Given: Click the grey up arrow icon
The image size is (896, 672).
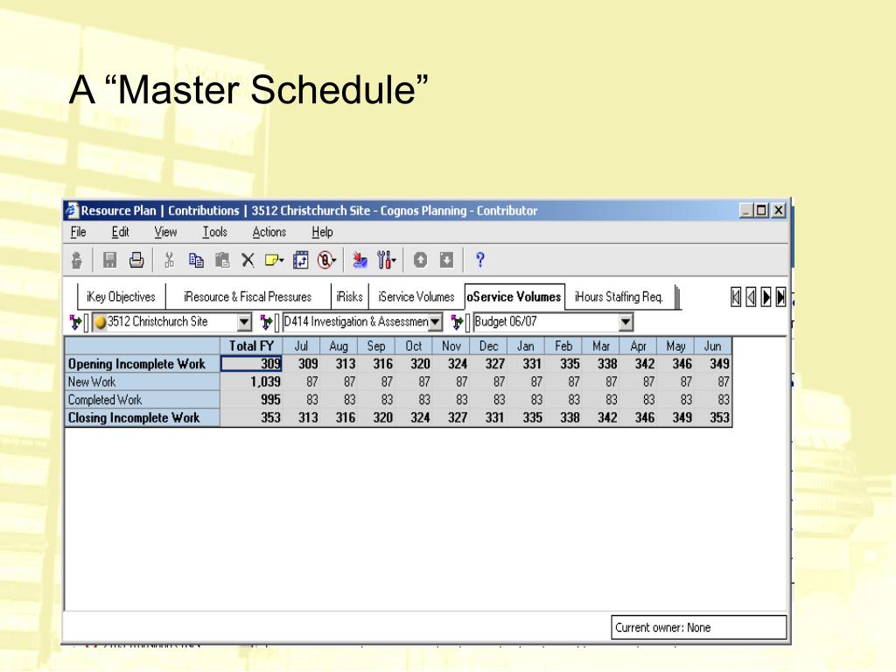Looking at the screenshot, I should pos(420,261).
